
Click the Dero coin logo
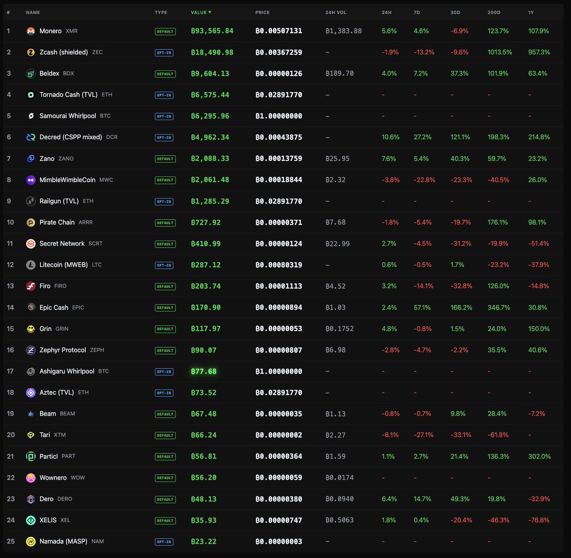30,499
